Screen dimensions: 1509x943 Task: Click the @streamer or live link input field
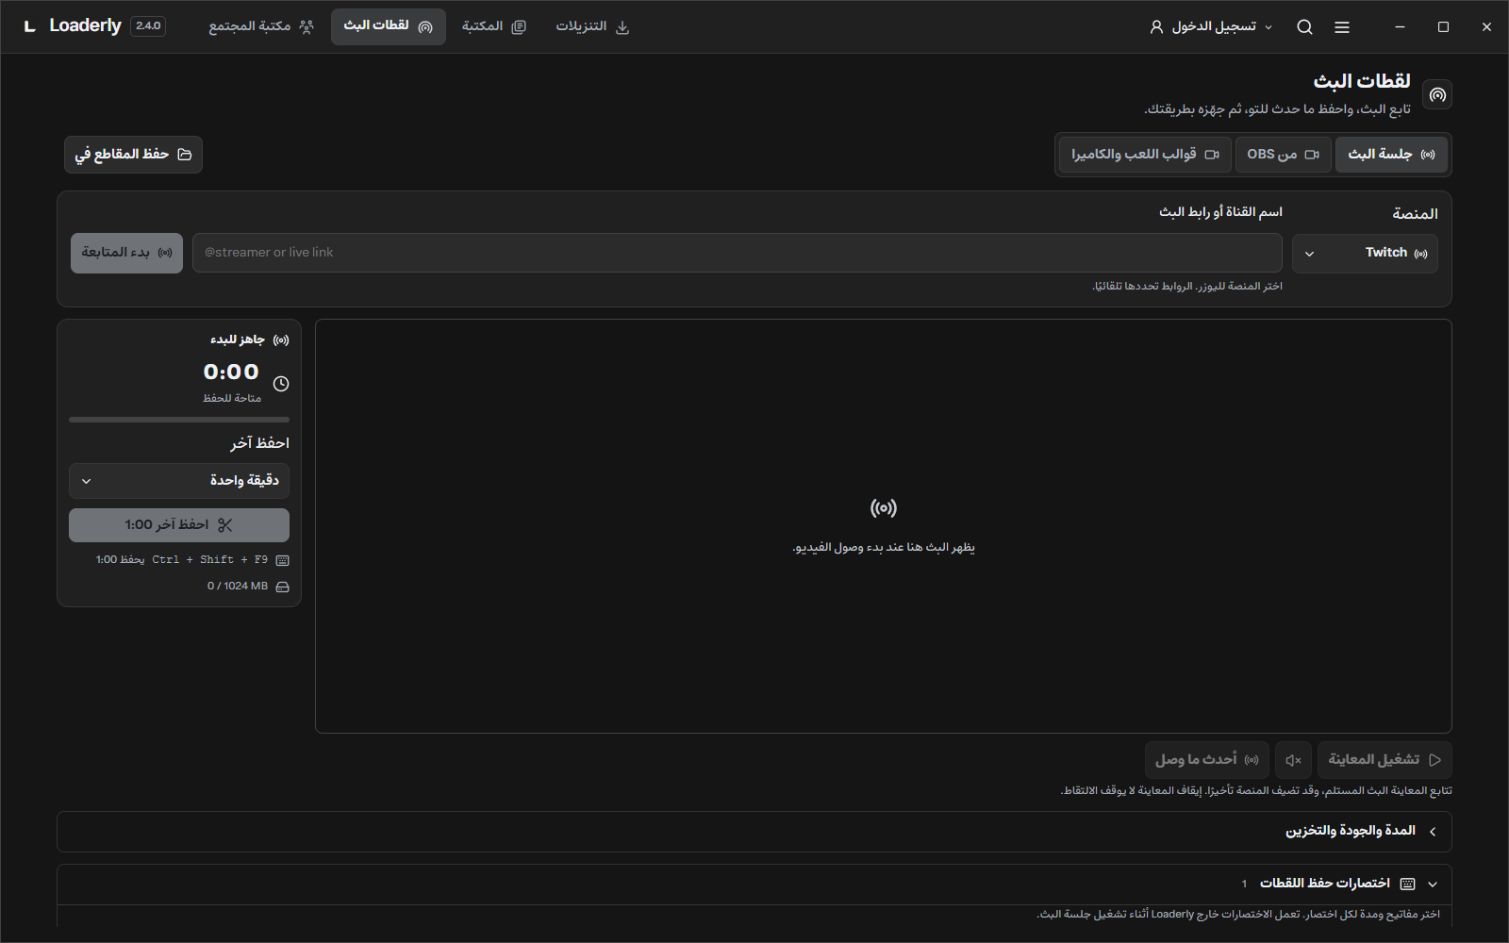738,253
